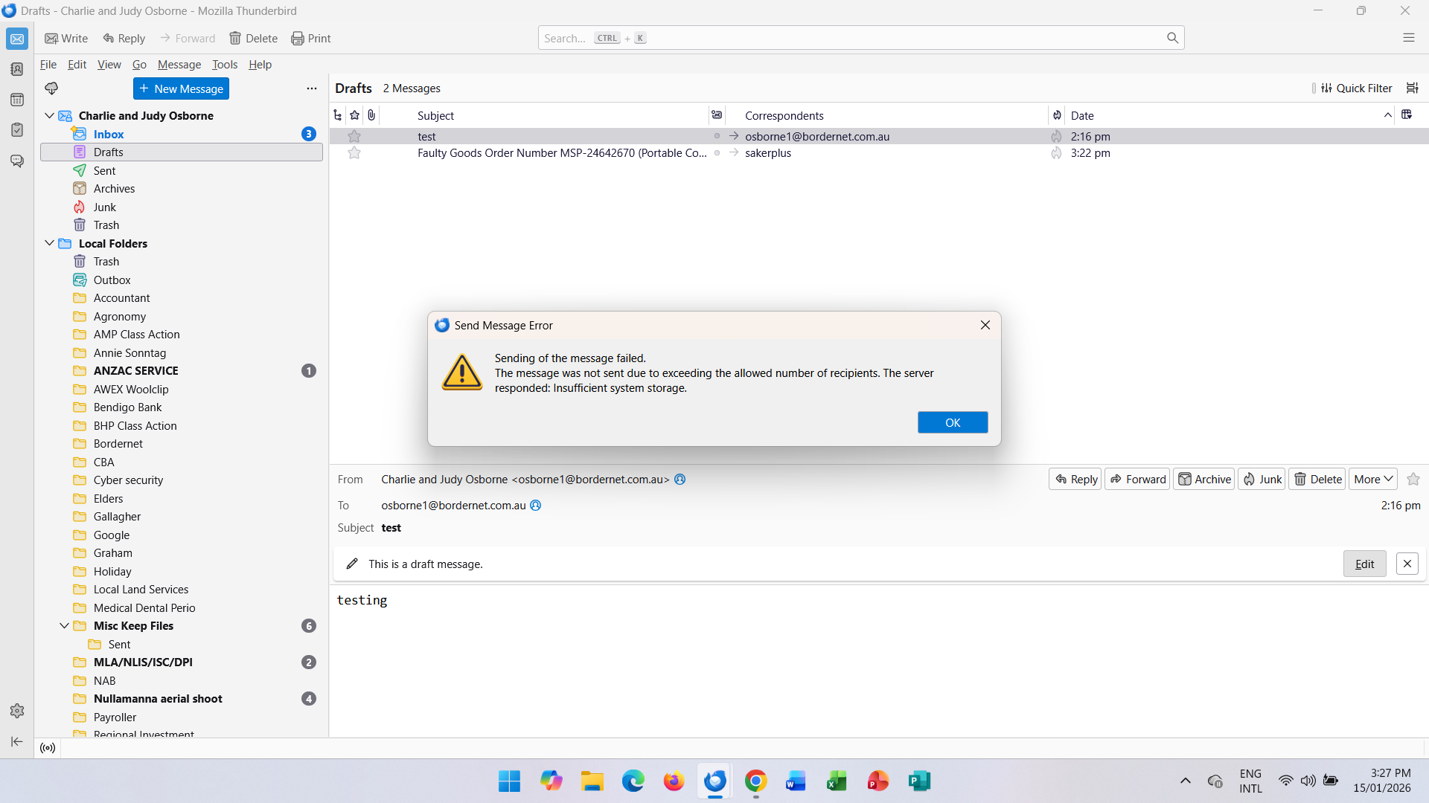The image size is (1429, 803).
Task: Click OK in Send Message Error dialog
Action: (952, 422)
